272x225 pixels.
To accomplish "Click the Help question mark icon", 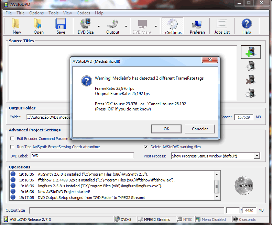I will (x=247, y=24).
